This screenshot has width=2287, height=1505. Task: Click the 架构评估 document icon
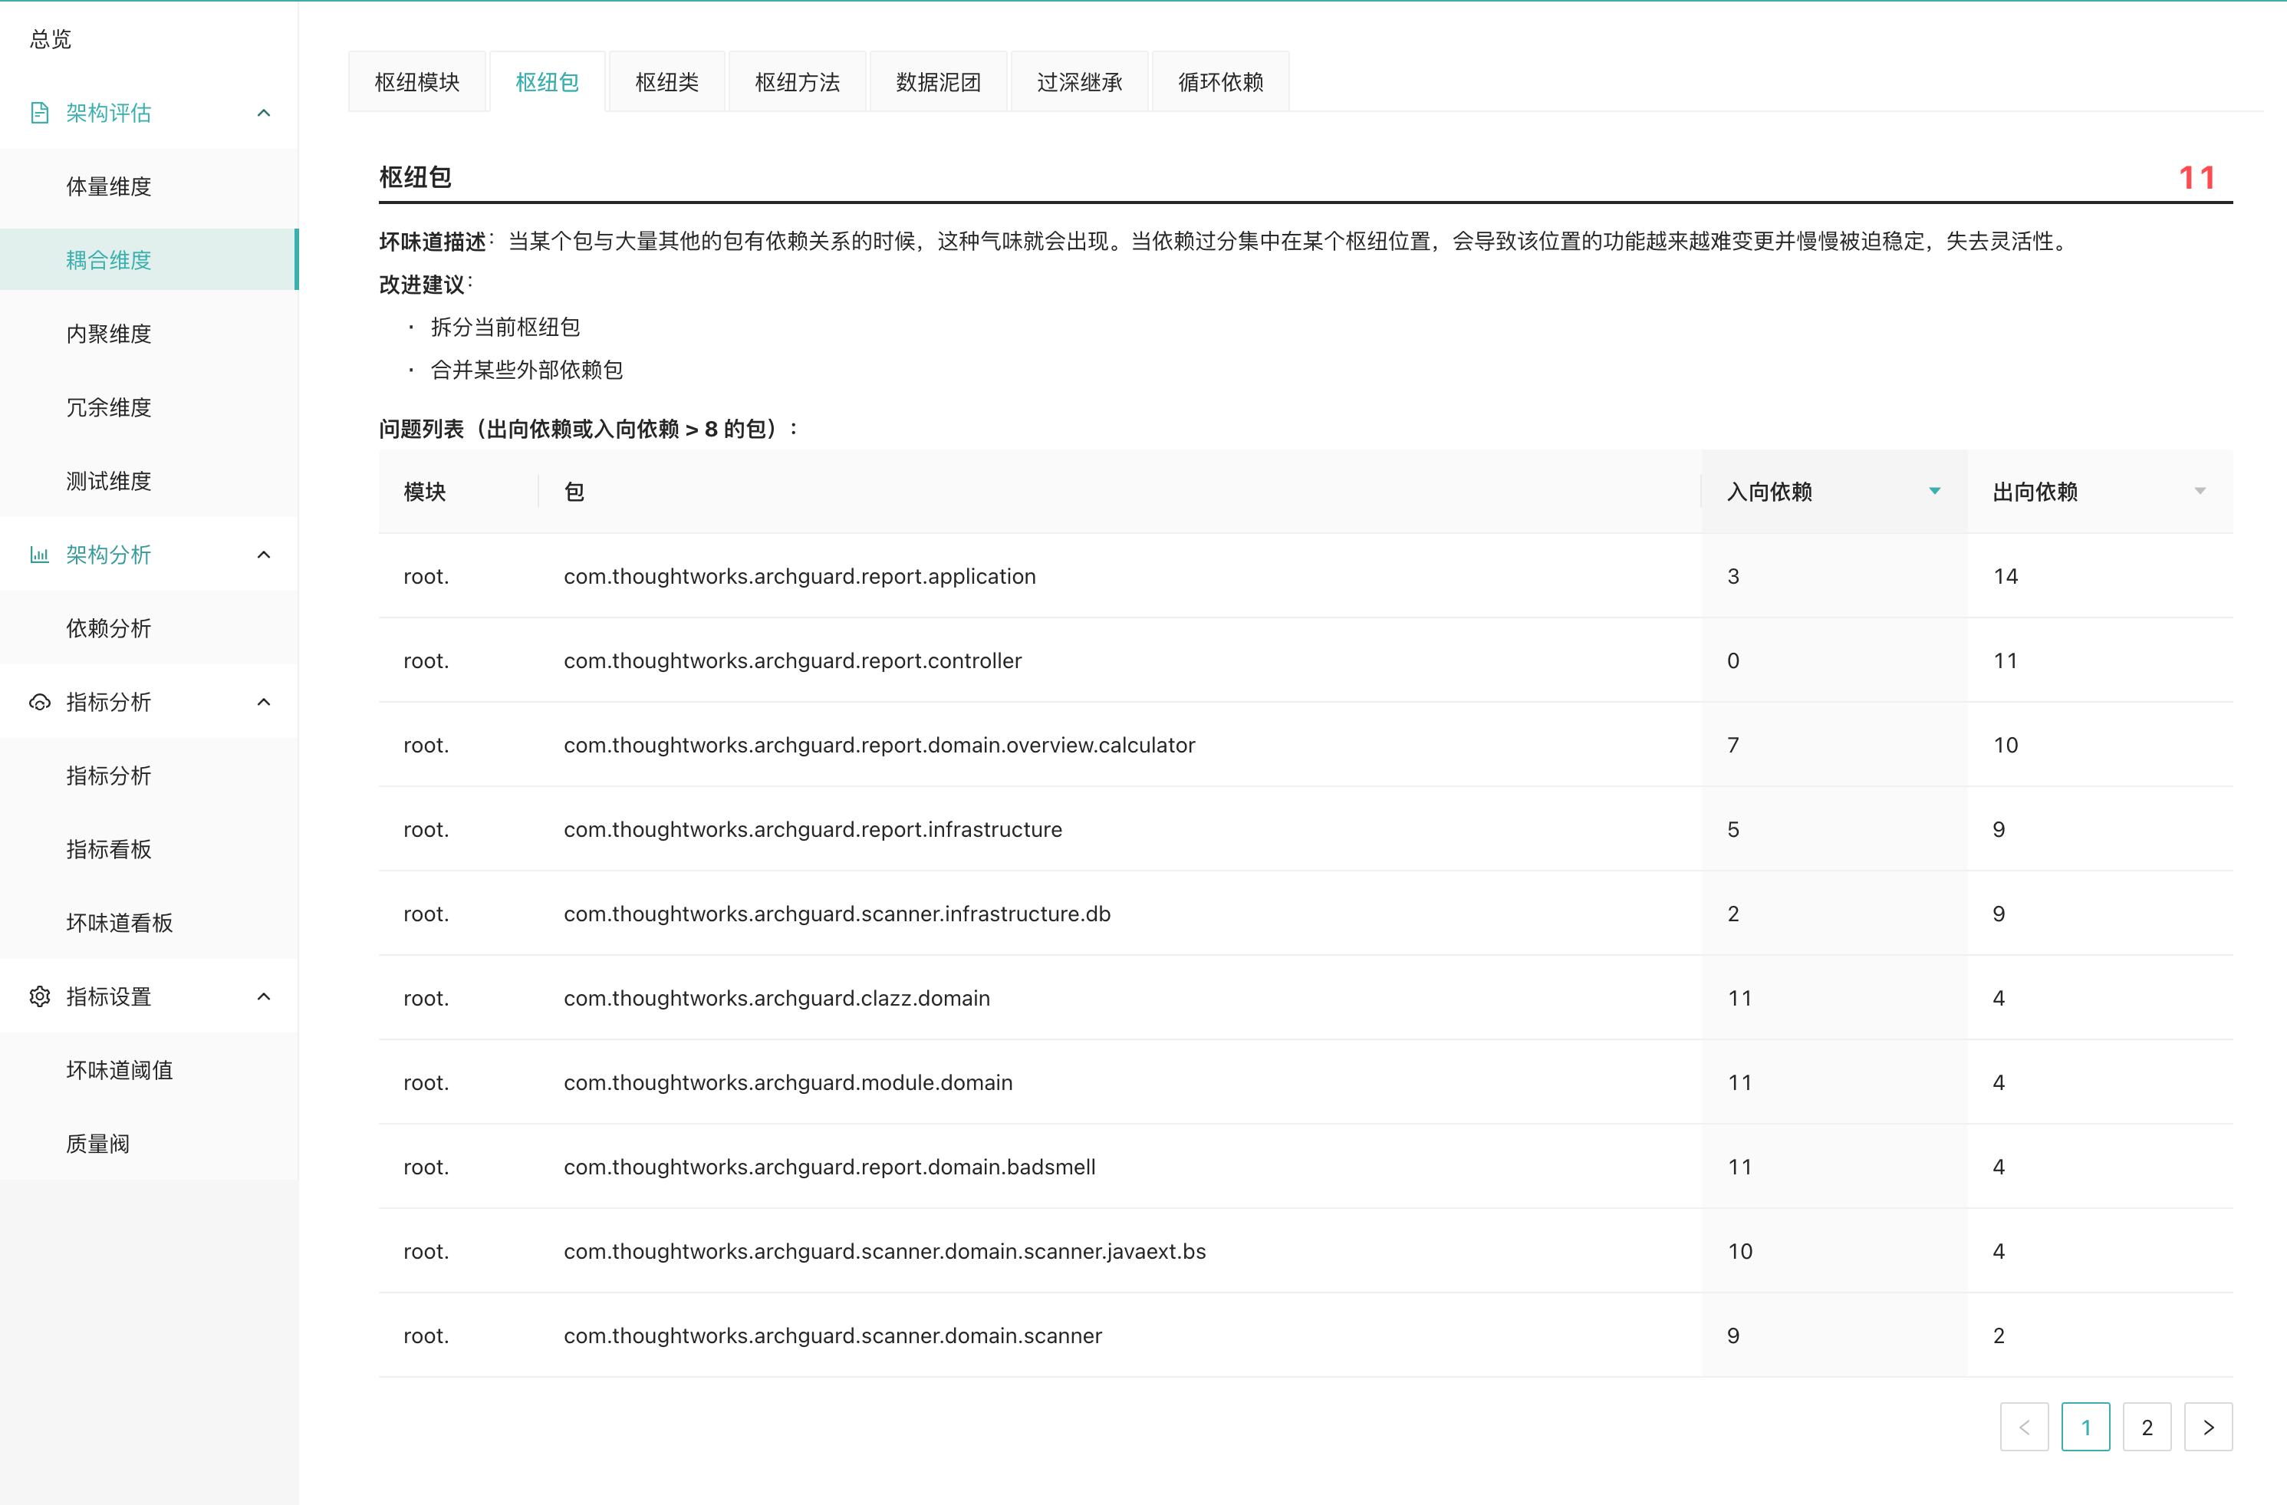(x=39, y=114)
